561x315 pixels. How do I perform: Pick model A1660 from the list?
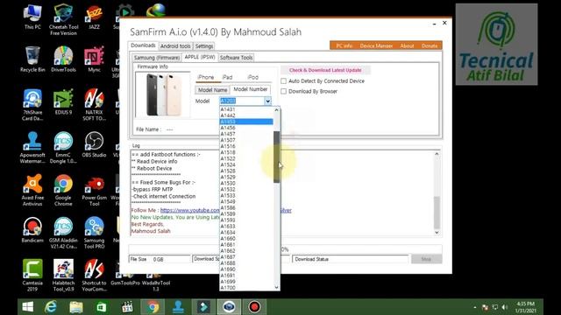(246, 239)
